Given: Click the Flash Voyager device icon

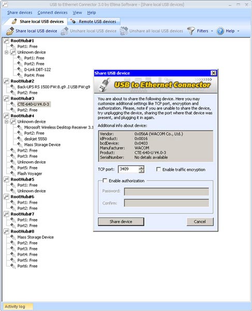Looking at the screenshot, I should (13, 174).
